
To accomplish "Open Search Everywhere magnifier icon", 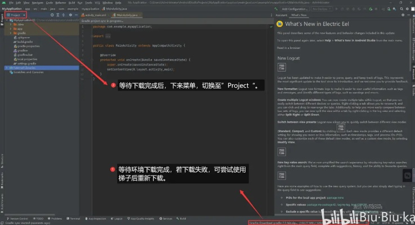I will 401,9.
